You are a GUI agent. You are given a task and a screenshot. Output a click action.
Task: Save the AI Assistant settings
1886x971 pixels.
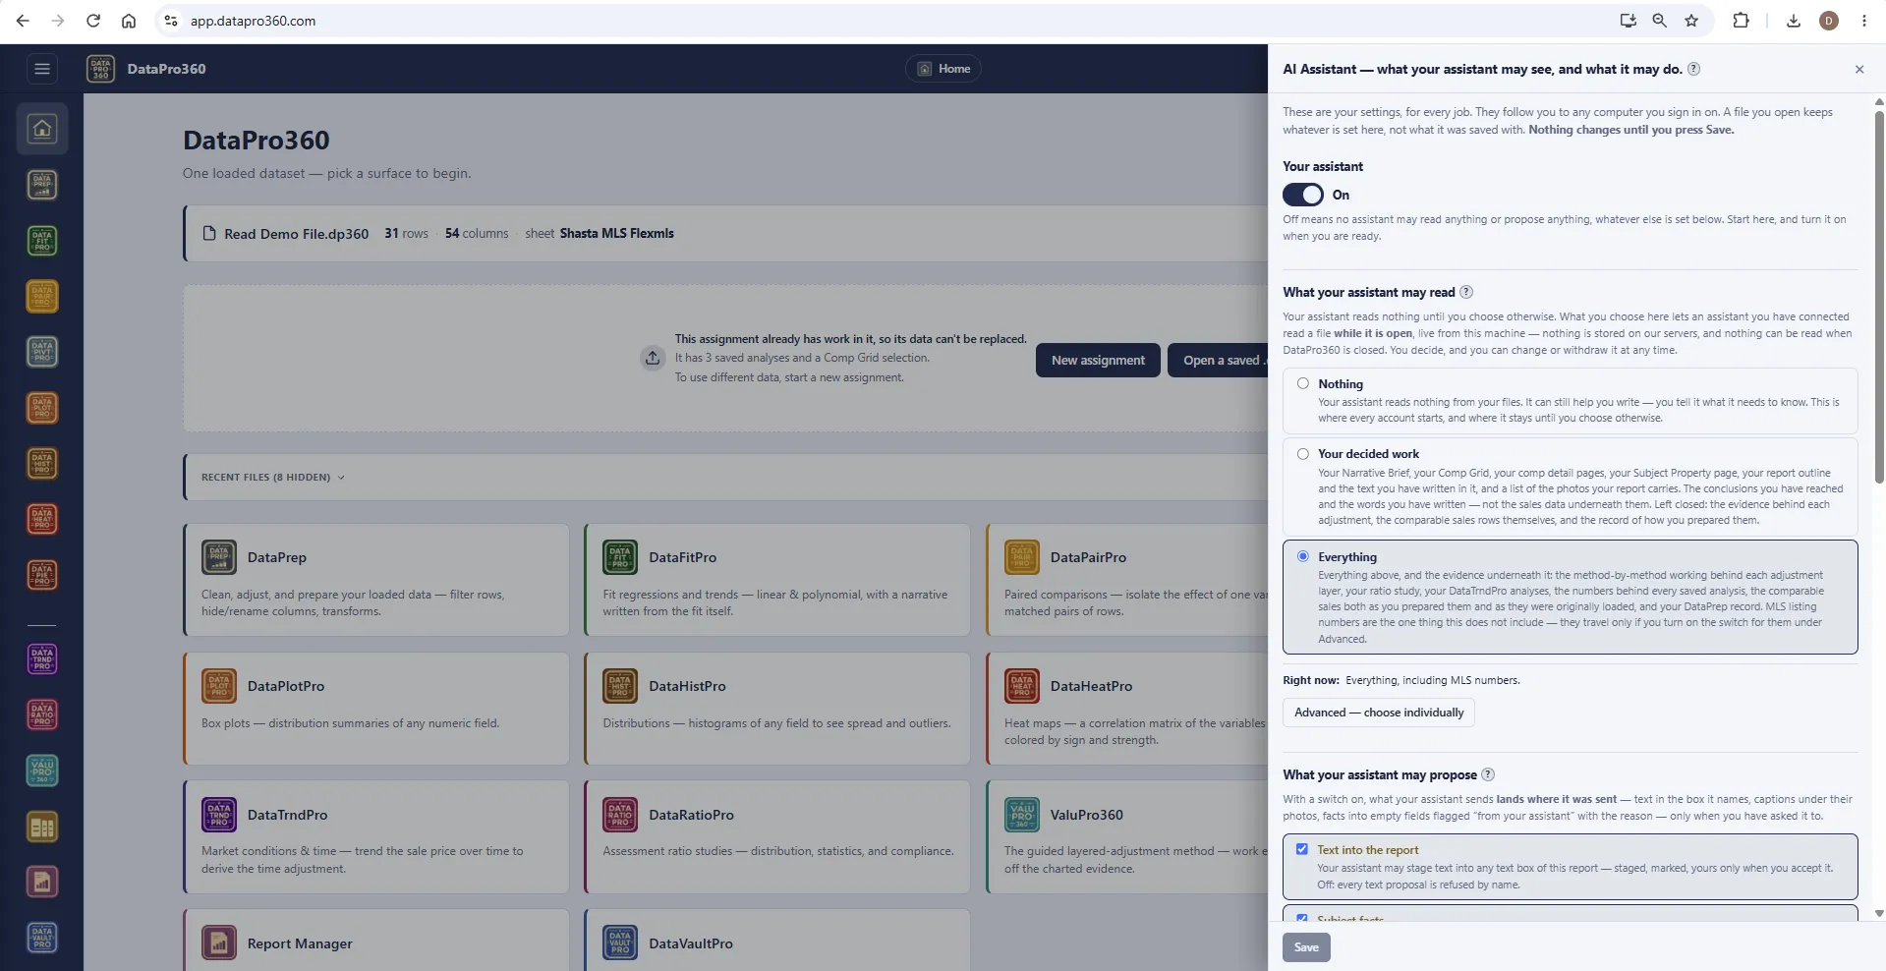pyautogui.click(x=1306, y=947)
